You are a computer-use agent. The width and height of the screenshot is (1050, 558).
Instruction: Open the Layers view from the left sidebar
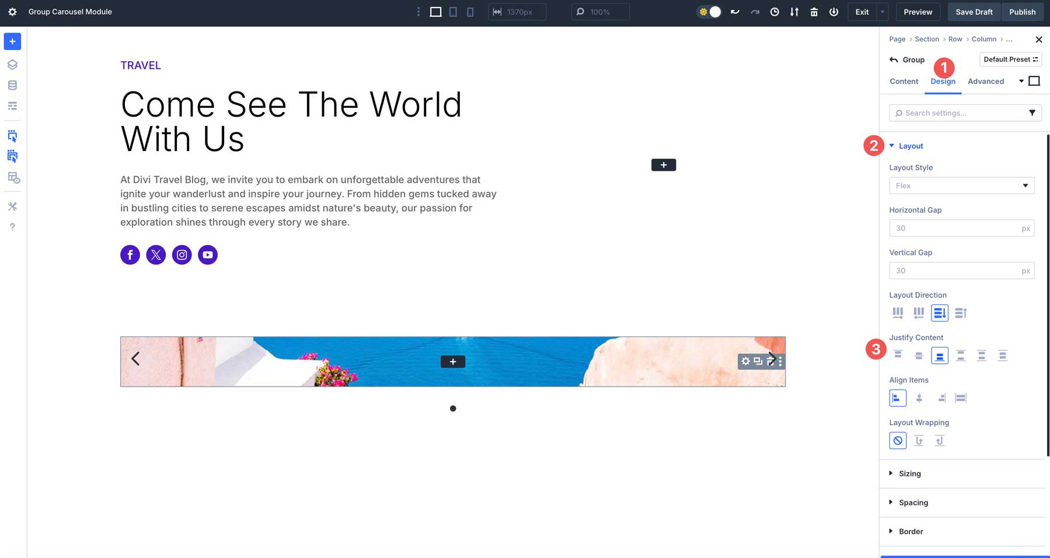coord(12,64)
